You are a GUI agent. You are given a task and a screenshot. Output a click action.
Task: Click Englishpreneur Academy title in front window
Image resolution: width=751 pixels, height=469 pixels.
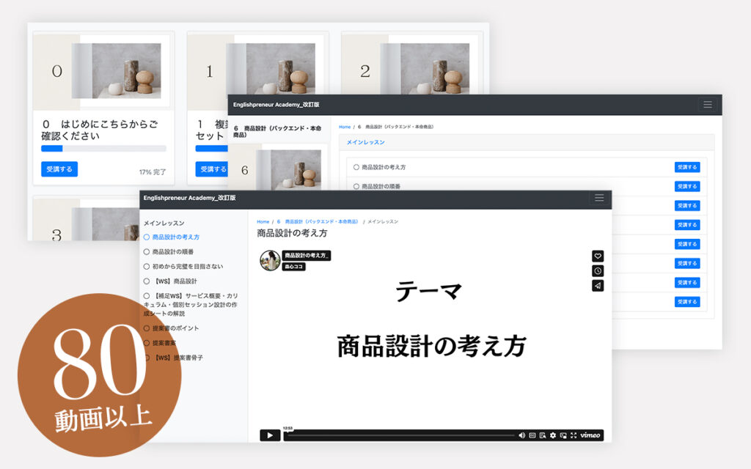(x=190, y=198)
